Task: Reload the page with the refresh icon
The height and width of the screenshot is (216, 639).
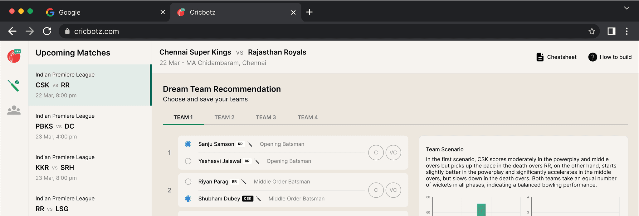Action: pyautogui.click(x=47, y=31)
